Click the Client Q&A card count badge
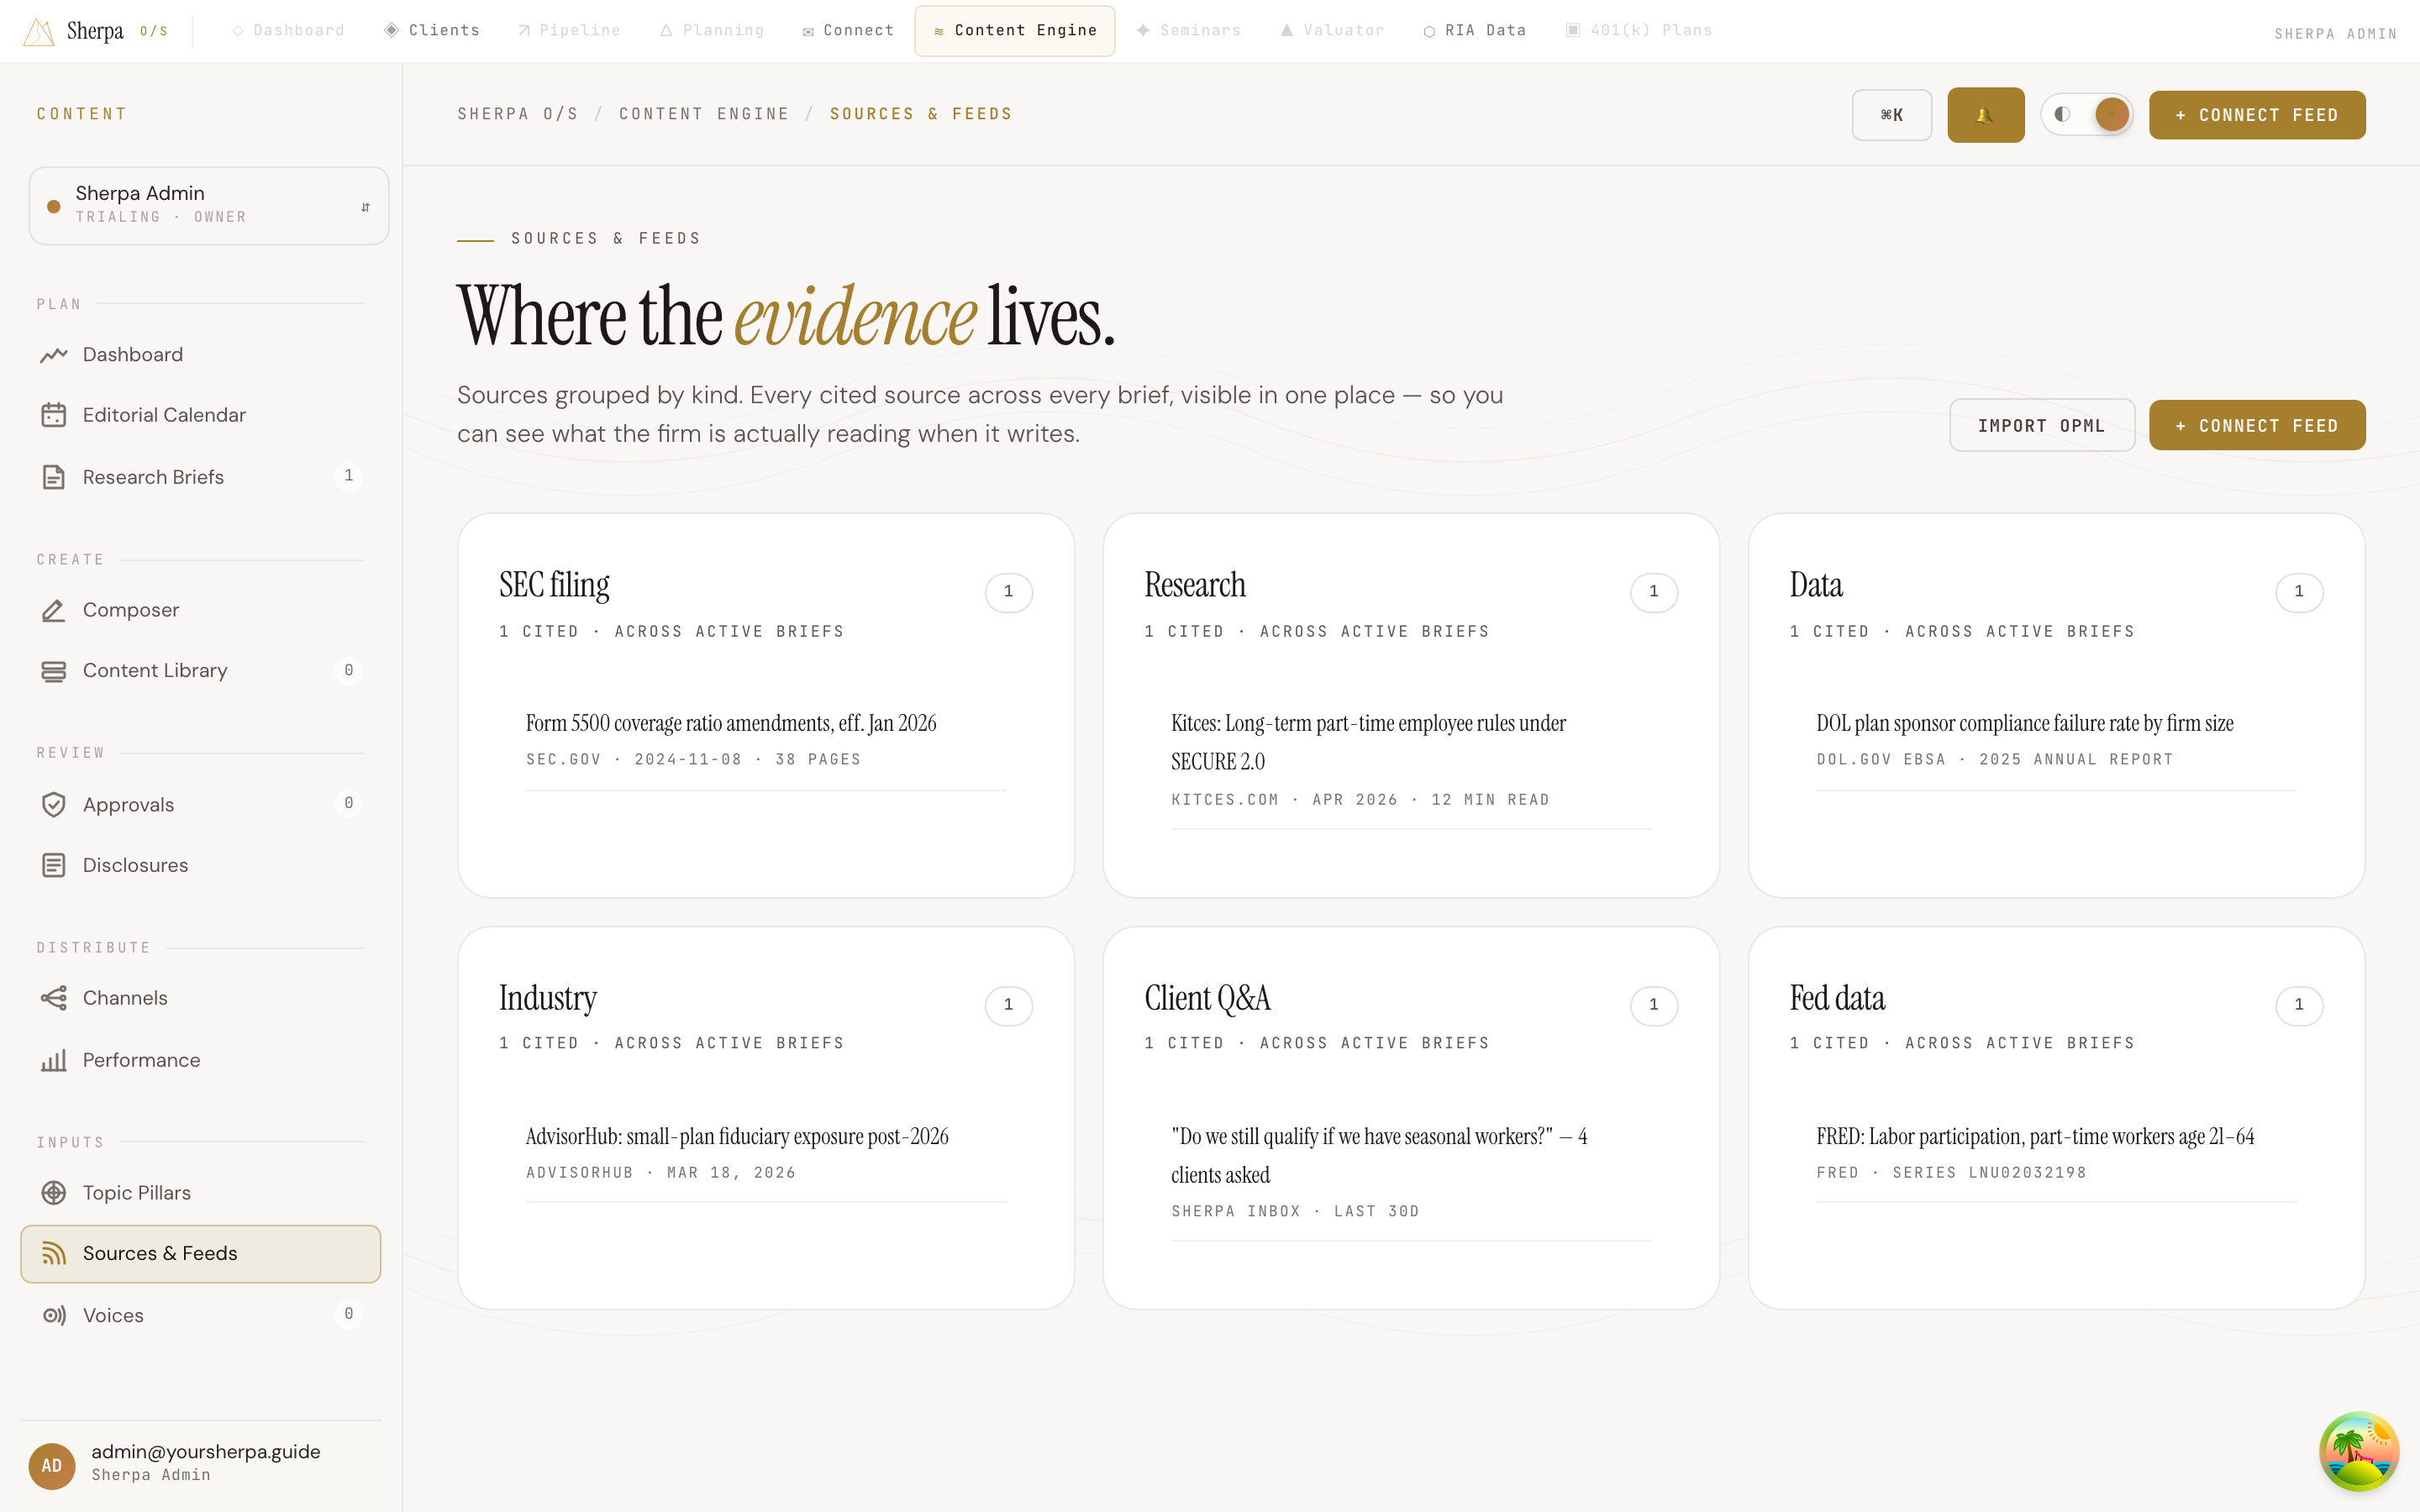 tap(1654, 1005)
